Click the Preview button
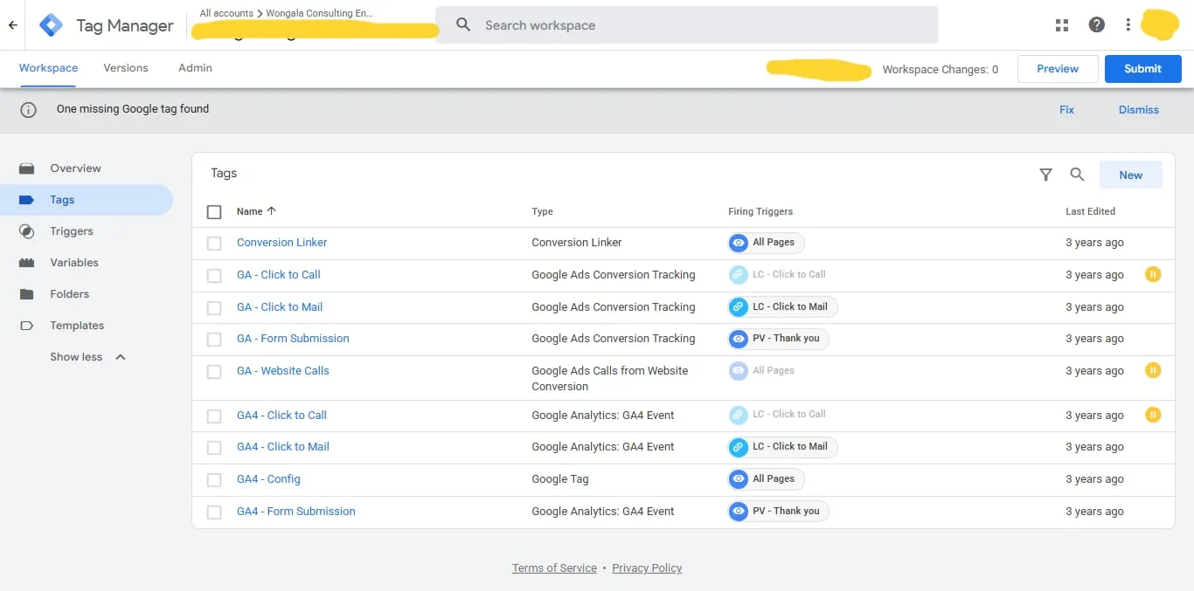 1058,69
